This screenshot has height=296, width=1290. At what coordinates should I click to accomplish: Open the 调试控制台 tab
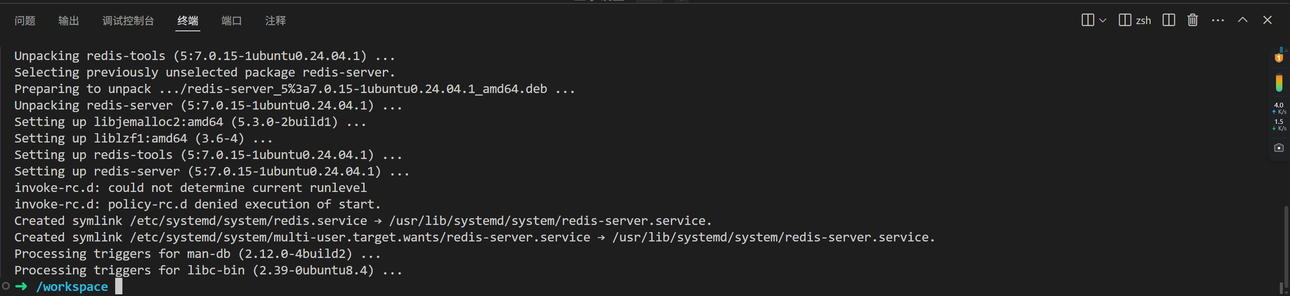coord(128,20)
